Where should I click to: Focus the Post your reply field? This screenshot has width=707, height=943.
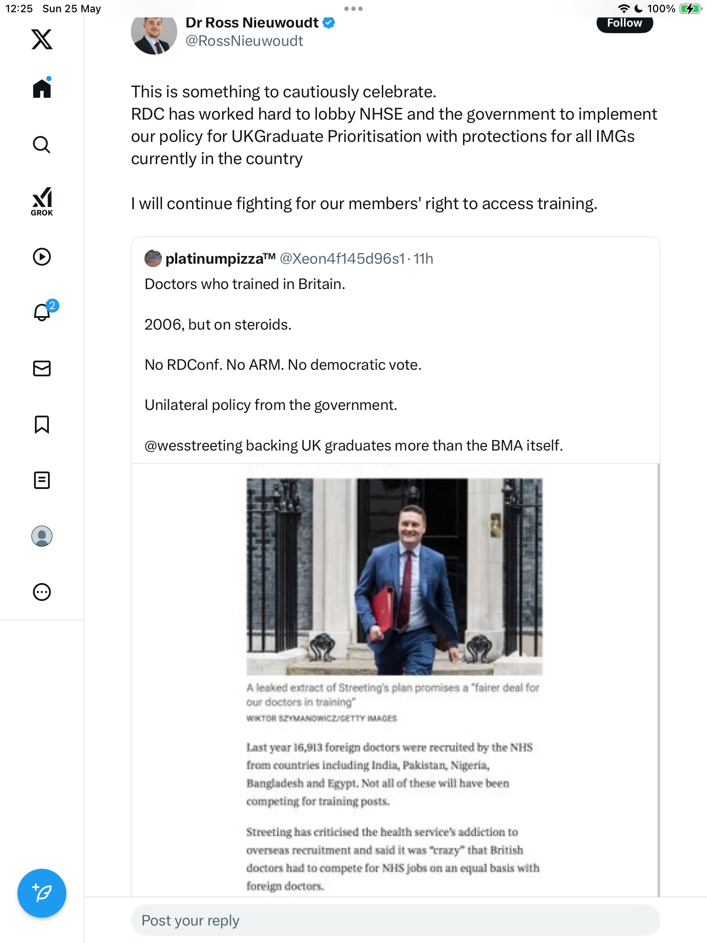click(x=395, y=920)
